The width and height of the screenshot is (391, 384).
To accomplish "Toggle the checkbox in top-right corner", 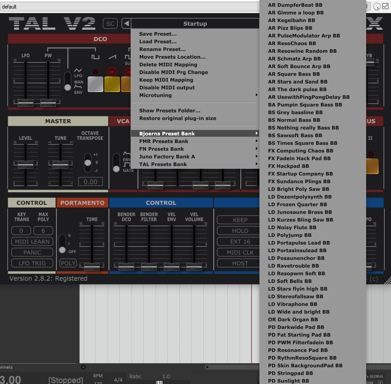I will click(385, 6).
